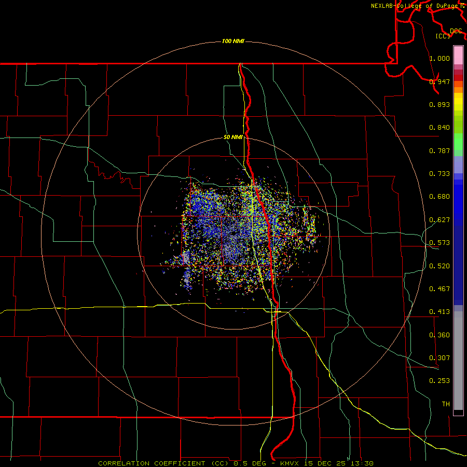Click the 0.520 legend value
Viewport: 467px width, 467px height.
[439, 266]
